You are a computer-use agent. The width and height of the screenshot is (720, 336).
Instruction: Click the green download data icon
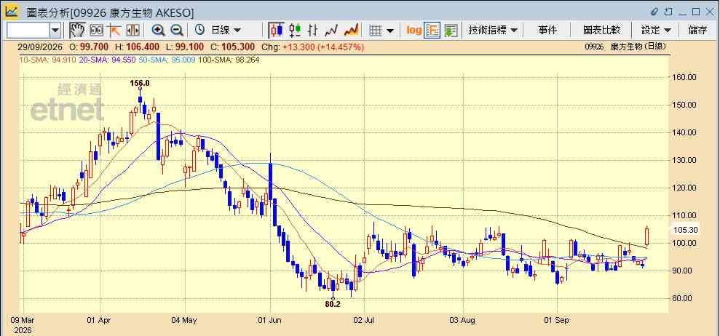[x=451, y=31]
